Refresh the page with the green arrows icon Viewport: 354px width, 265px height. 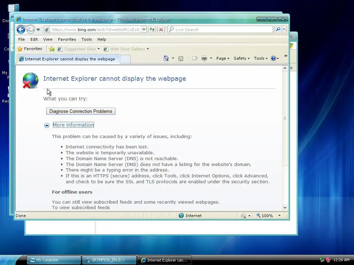tap(152, 30)
